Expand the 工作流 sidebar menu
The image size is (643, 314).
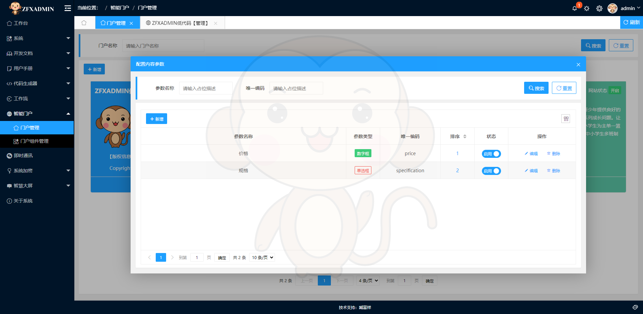pos(37,99)
